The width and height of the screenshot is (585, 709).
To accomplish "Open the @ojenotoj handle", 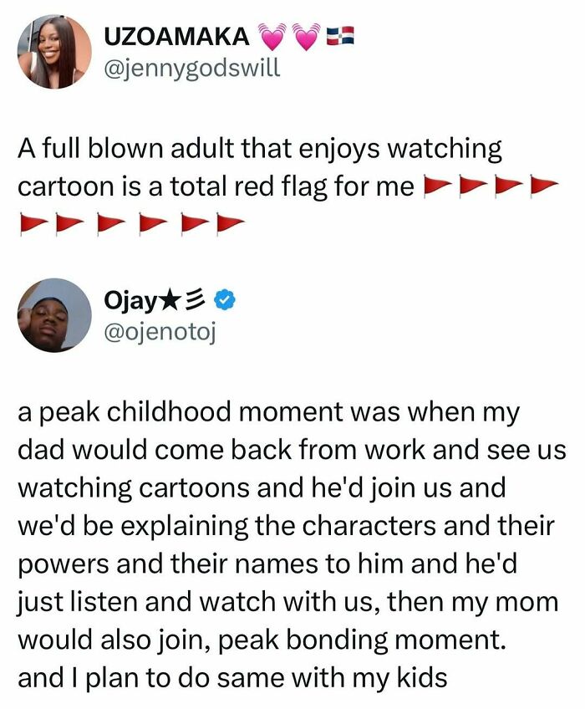I will [160, 334].
